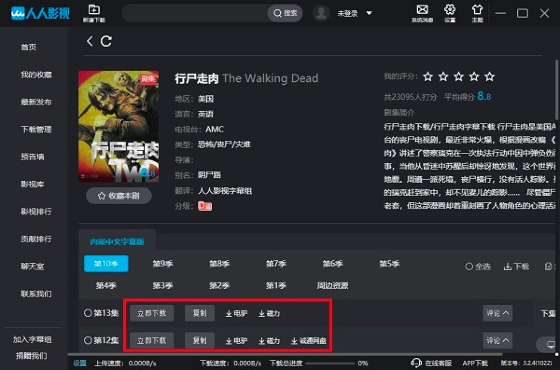Select the 第13集 episode radio

(88, 313)
